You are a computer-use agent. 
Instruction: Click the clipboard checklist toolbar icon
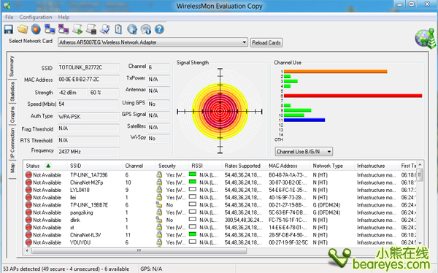118,29
